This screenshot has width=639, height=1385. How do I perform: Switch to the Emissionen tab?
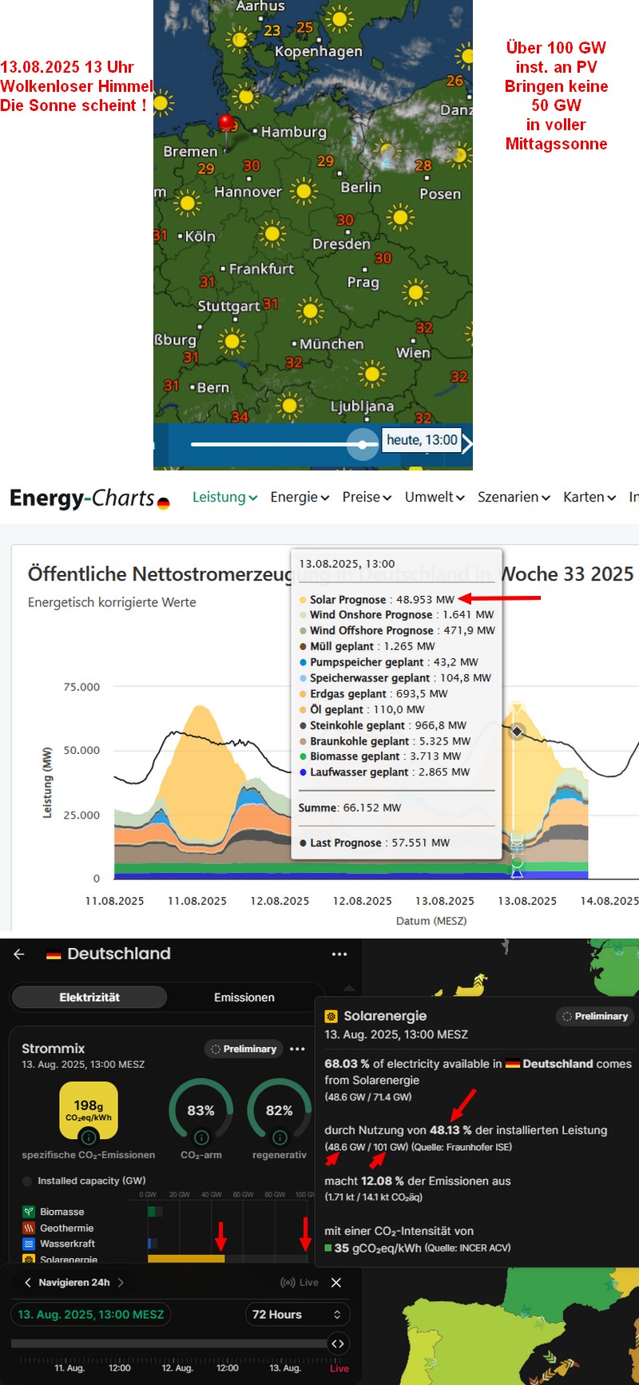click(244, 997)
